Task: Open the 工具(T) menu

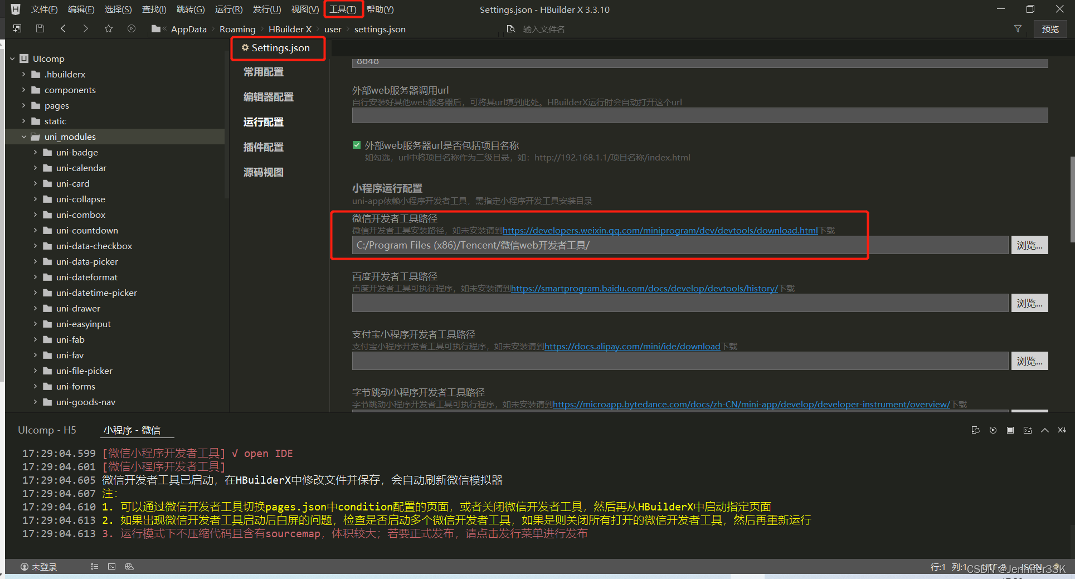Action: [x=343, y=9]
